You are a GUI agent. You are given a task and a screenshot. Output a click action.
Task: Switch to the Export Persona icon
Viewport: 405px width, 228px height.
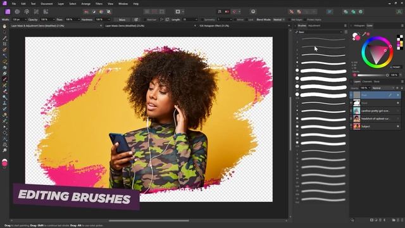coord(46,11)
